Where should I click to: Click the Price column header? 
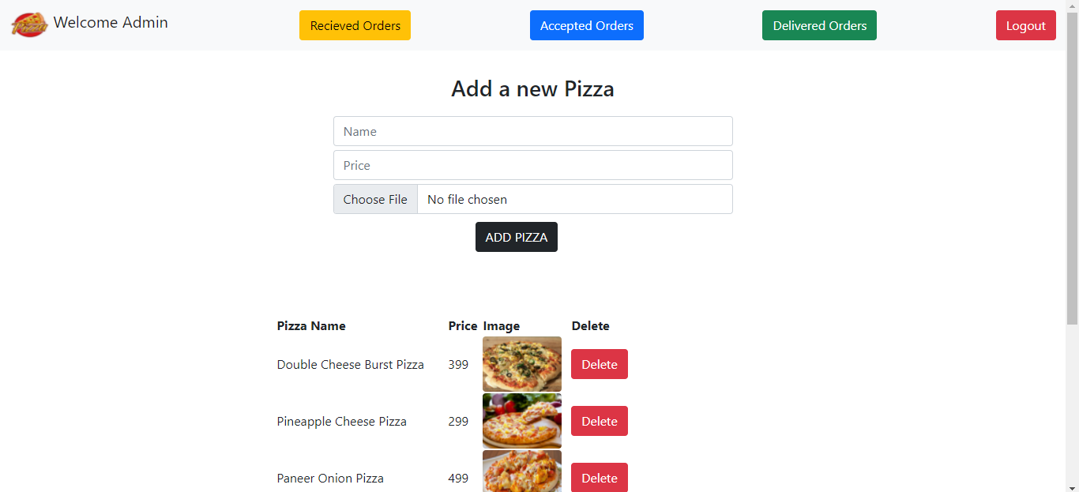pyautogui.click(x=462, y=325)
